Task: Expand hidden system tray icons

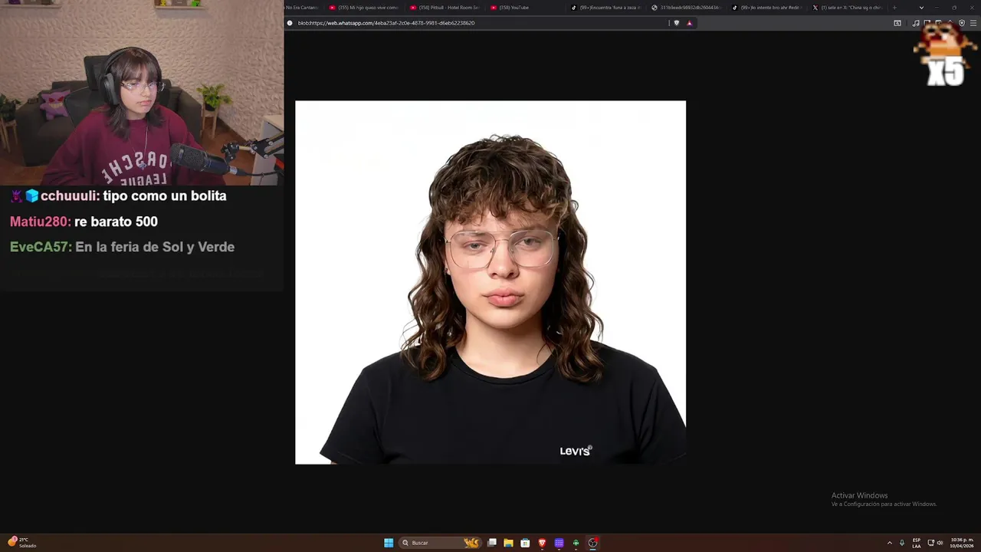Action: click(x=890, y=543)
